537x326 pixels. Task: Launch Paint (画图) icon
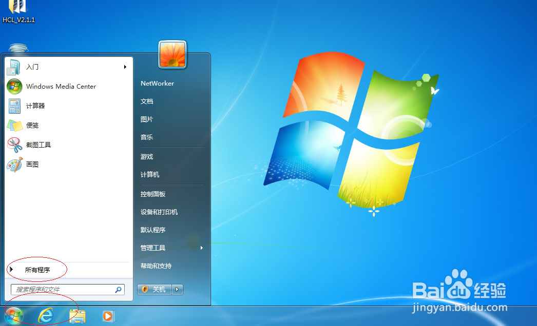click(15, 165)
